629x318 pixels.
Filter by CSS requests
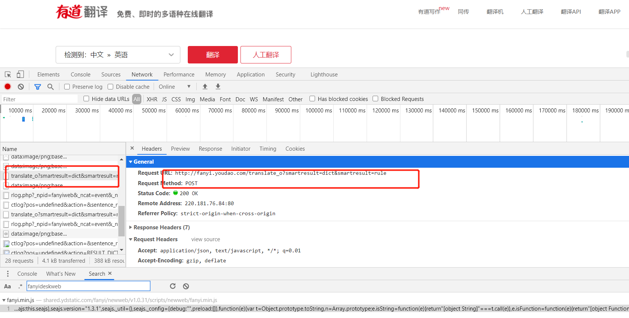pyautogui.click(x=176, y=99)
